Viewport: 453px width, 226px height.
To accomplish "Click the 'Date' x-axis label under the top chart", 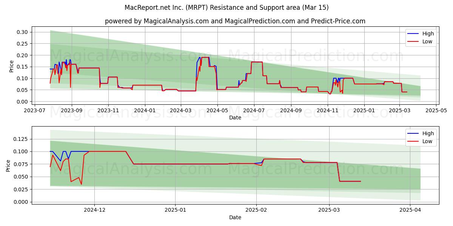I will pos(235,118).
